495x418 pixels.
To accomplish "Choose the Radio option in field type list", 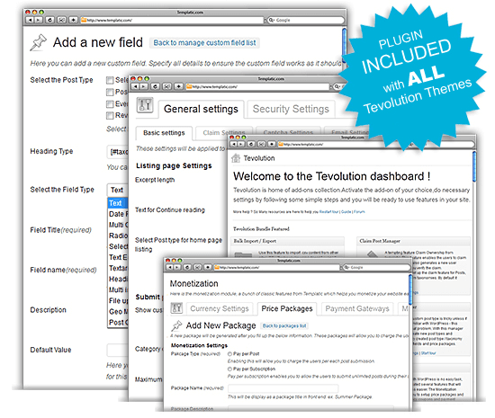I will 118,236.
